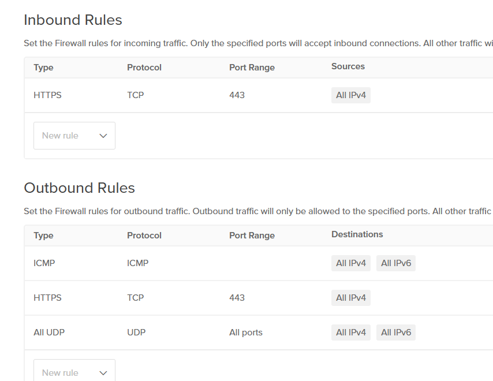The image size is (493, 381).
Task: Click the outbound New rule chevron arrow
Action: click(103, 373)
